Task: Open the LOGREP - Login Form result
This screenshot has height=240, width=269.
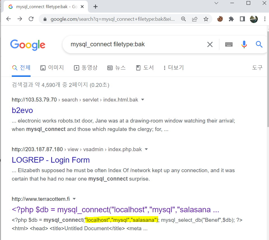Action: coord(50,160)
